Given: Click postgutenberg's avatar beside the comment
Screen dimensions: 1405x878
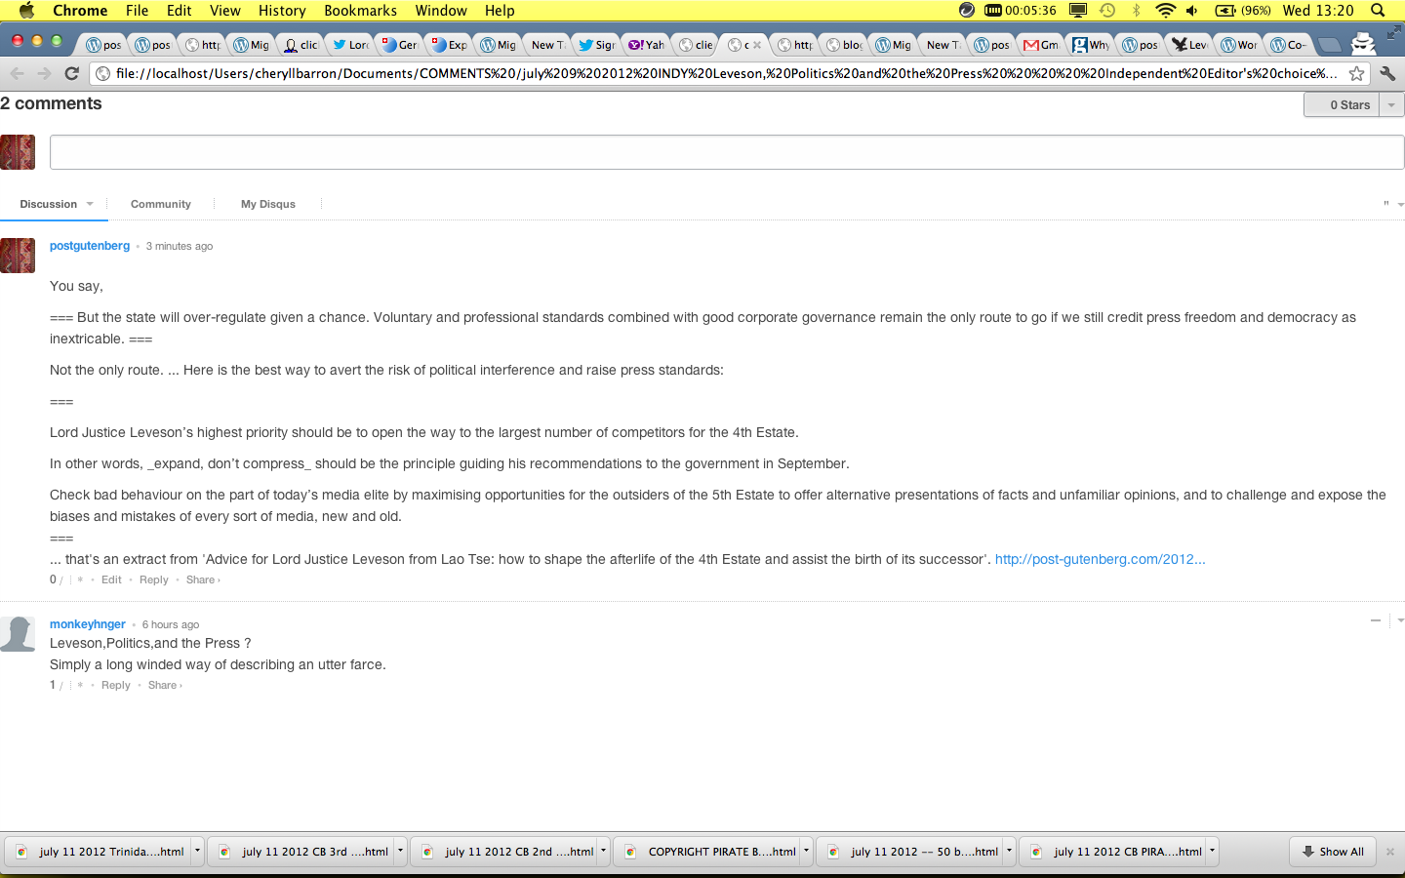Looking at the screenshot, I should point(18,256).
